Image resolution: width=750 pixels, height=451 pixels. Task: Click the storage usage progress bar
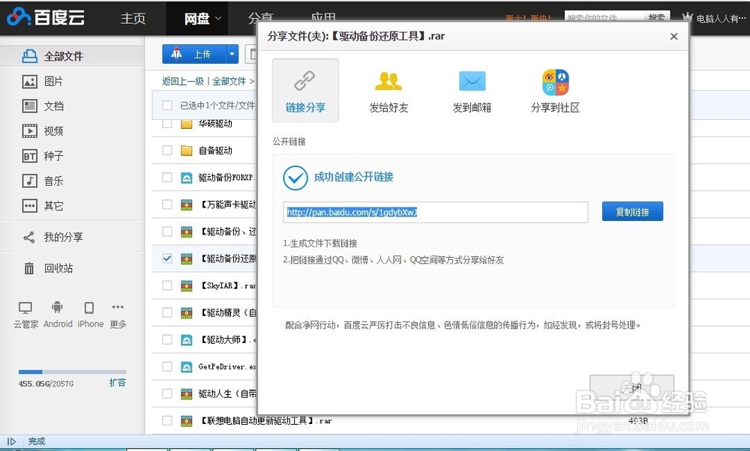pos(72,372)
